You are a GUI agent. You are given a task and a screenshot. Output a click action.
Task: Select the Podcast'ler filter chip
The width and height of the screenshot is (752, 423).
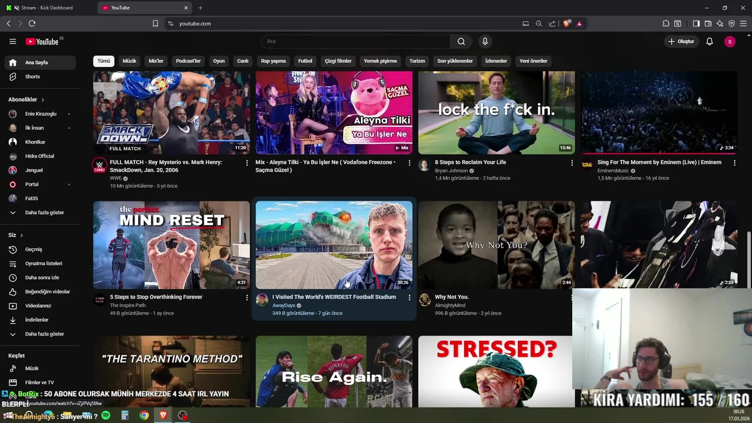click(x=188, y=61)
